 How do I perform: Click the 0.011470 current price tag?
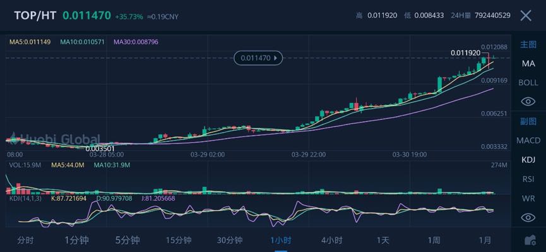(x=258, y=58)
